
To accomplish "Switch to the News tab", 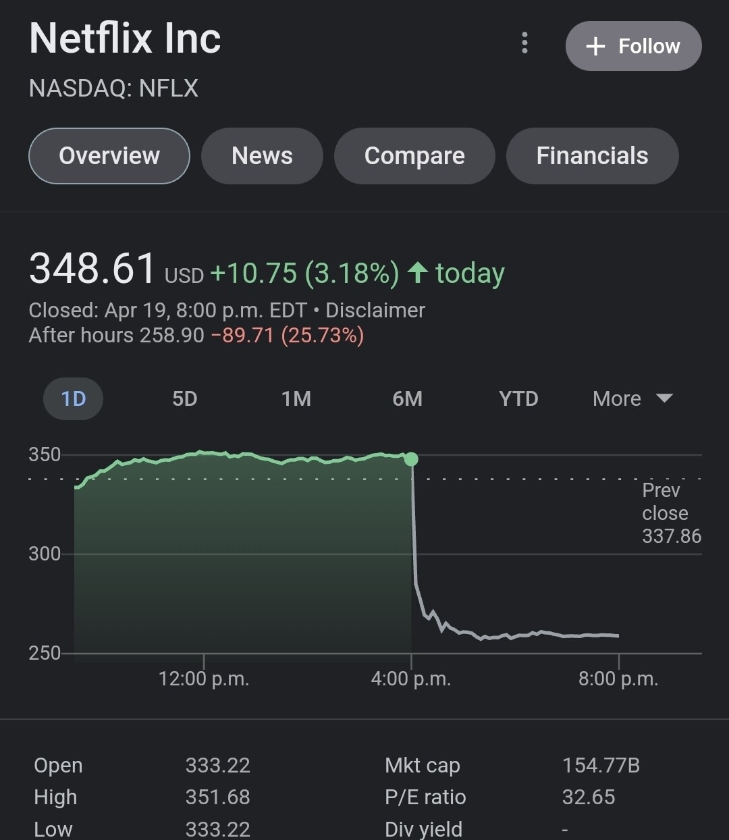I will [x=262, y=156].
